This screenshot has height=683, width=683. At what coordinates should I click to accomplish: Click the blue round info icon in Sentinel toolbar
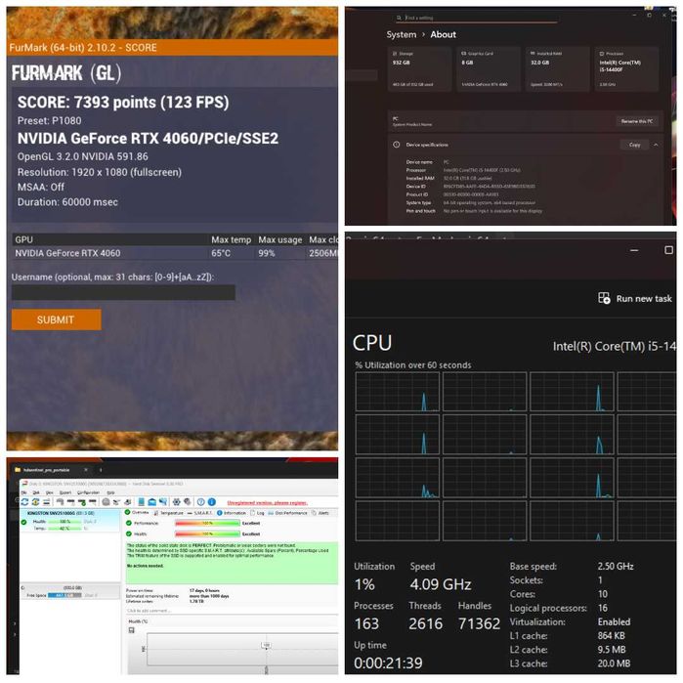(212, 502)
